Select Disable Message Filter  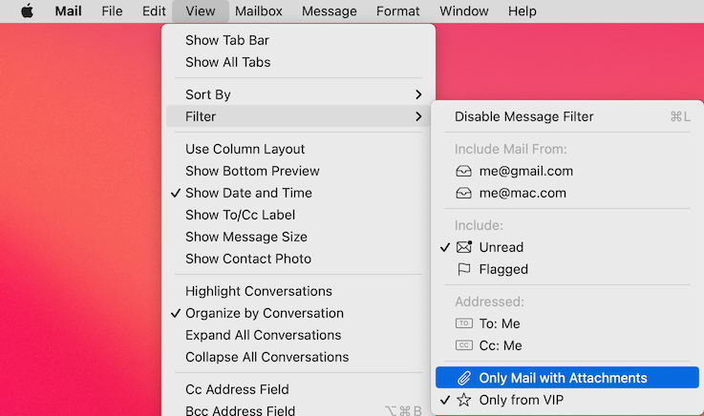click(567, 116)
